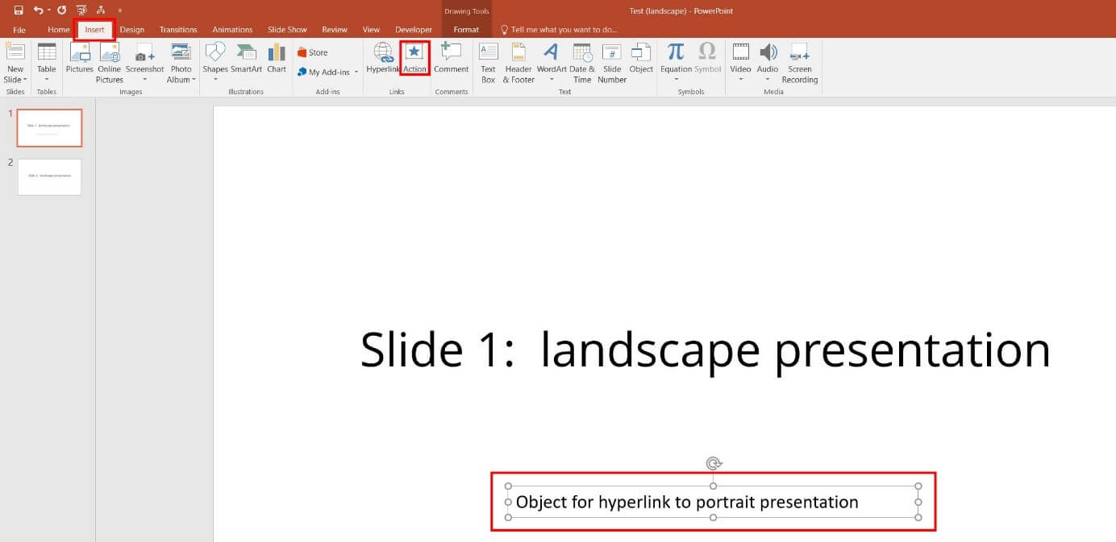
Task: Open the undo history dropdown arrow
Action: (x=48, y=10)
